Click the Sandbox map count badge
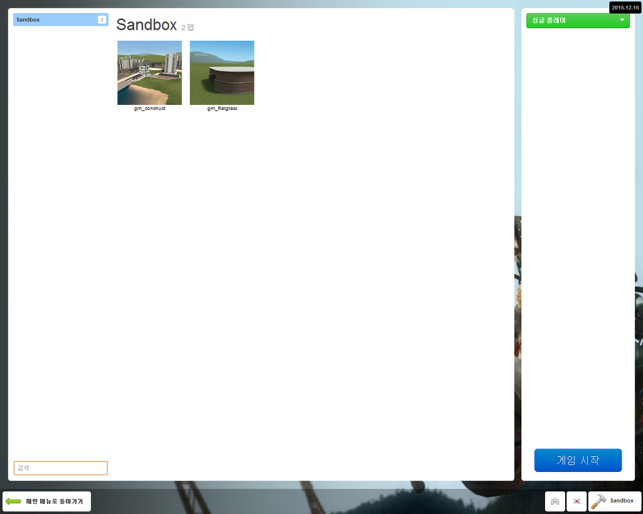The height and width of the screenshot is (514, 643). tap(102, 19)
